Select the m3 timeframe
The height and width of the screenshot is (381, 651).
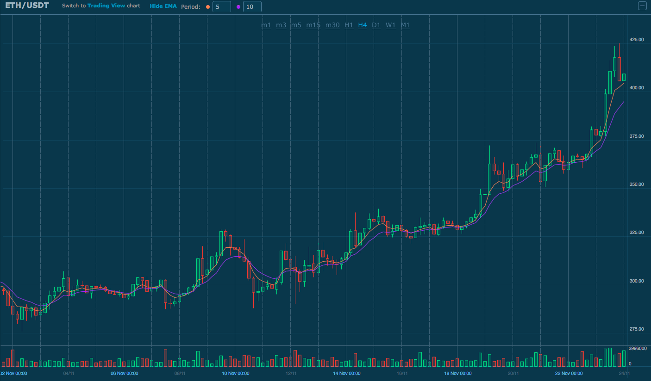[x=281, y=25]
